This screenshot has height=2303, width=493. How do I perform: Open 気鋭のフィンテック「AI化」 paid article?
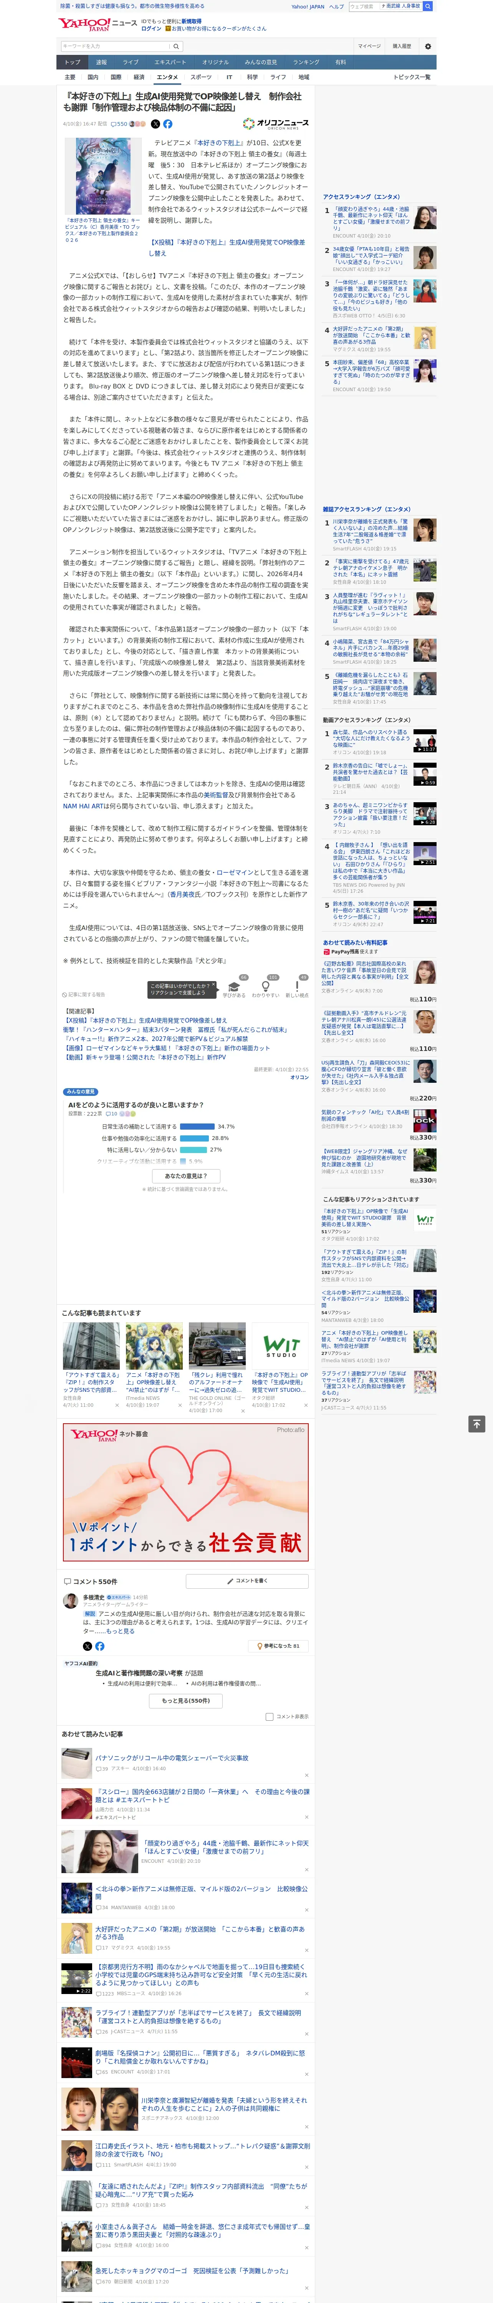pyautogui.click(x=365, y=1117)
